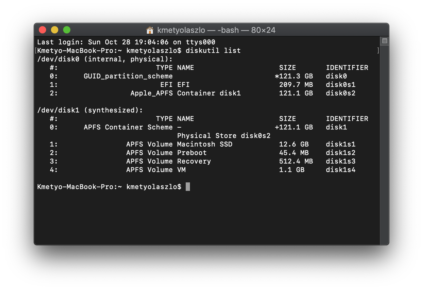
Task: Click the 'disk0s2' identifier
Action: [341, 93]
